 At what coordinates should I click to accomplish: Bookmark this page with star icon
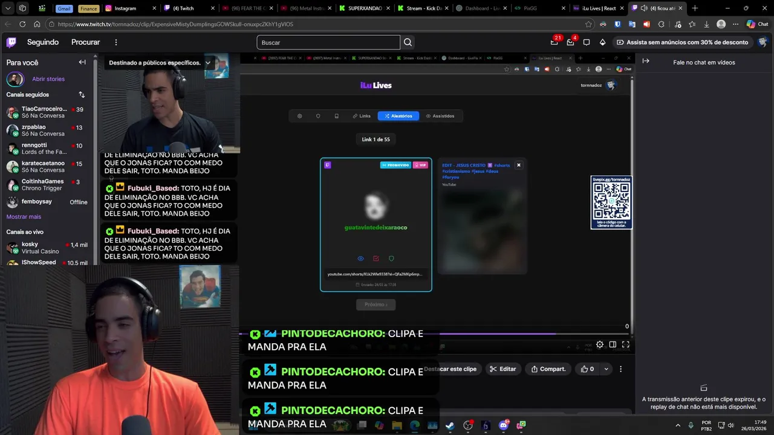(x=588, y=24)
